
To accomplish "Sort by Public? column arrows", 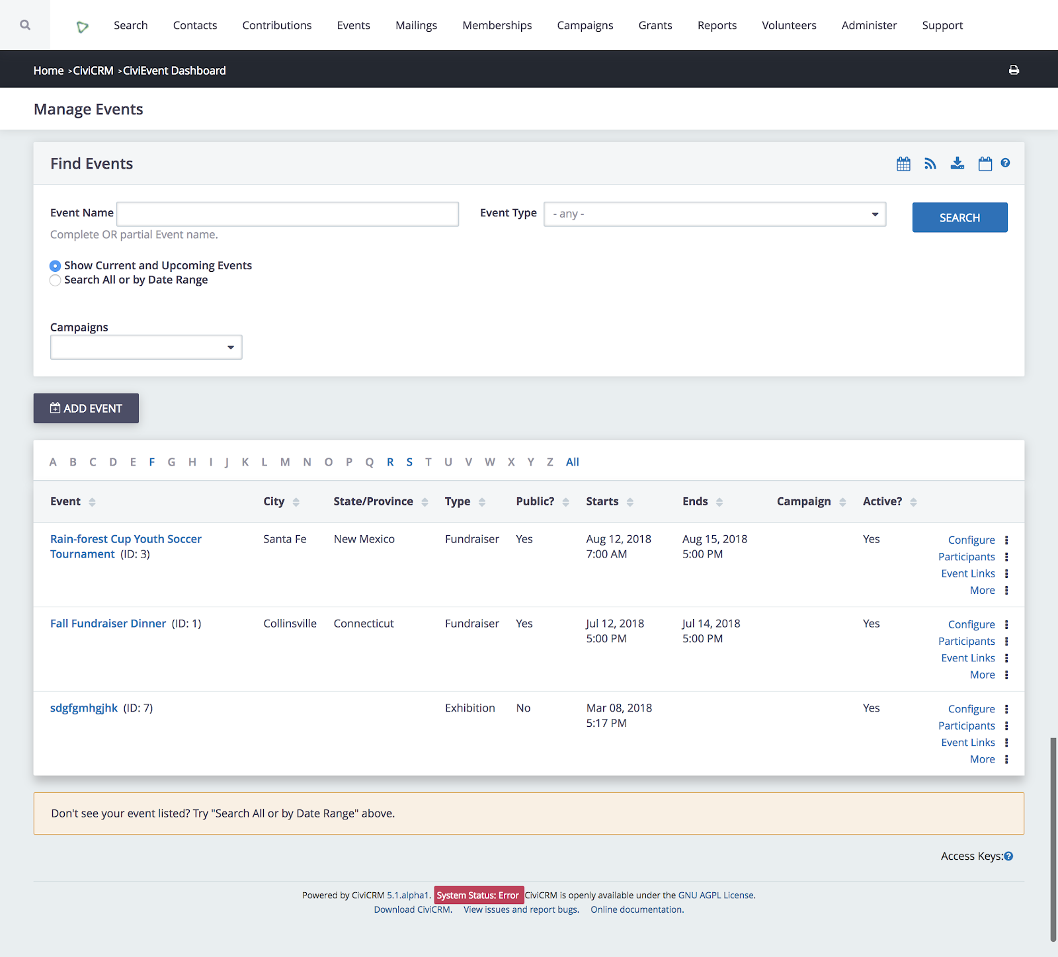I will click(x=566, y=502).
